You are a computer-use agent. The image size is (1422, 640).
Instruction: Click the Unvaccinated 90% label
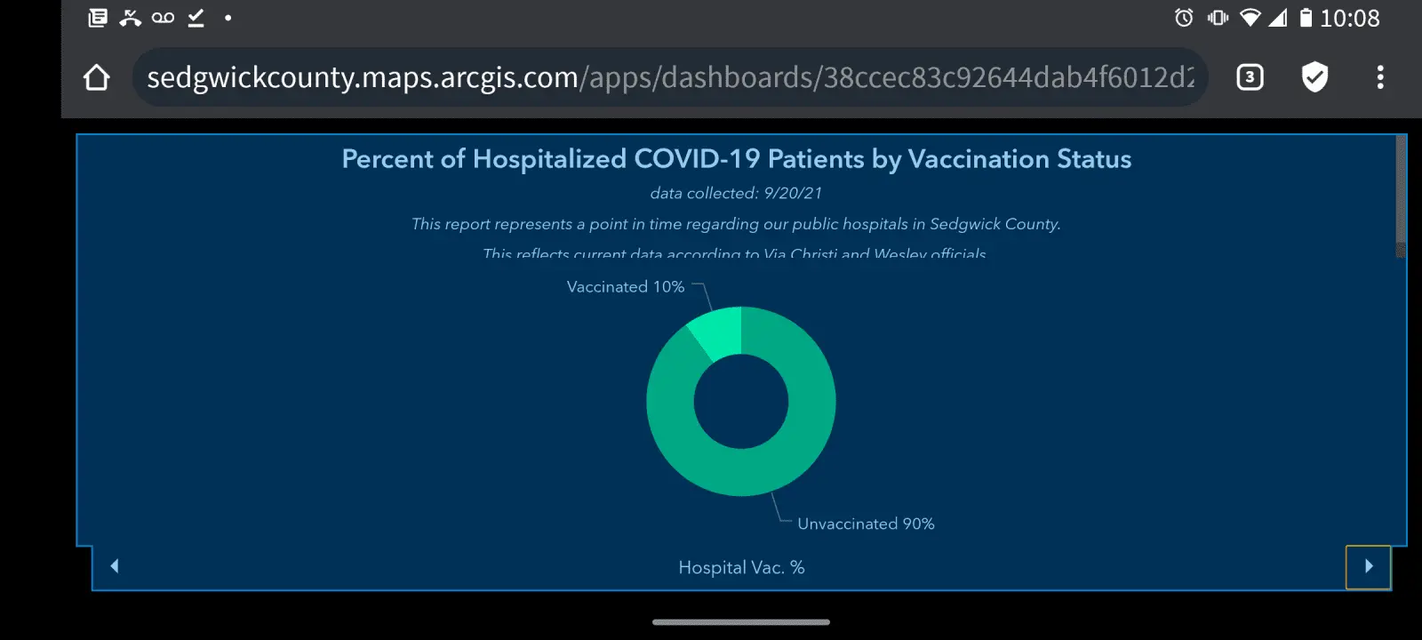(x=866, y=524)
